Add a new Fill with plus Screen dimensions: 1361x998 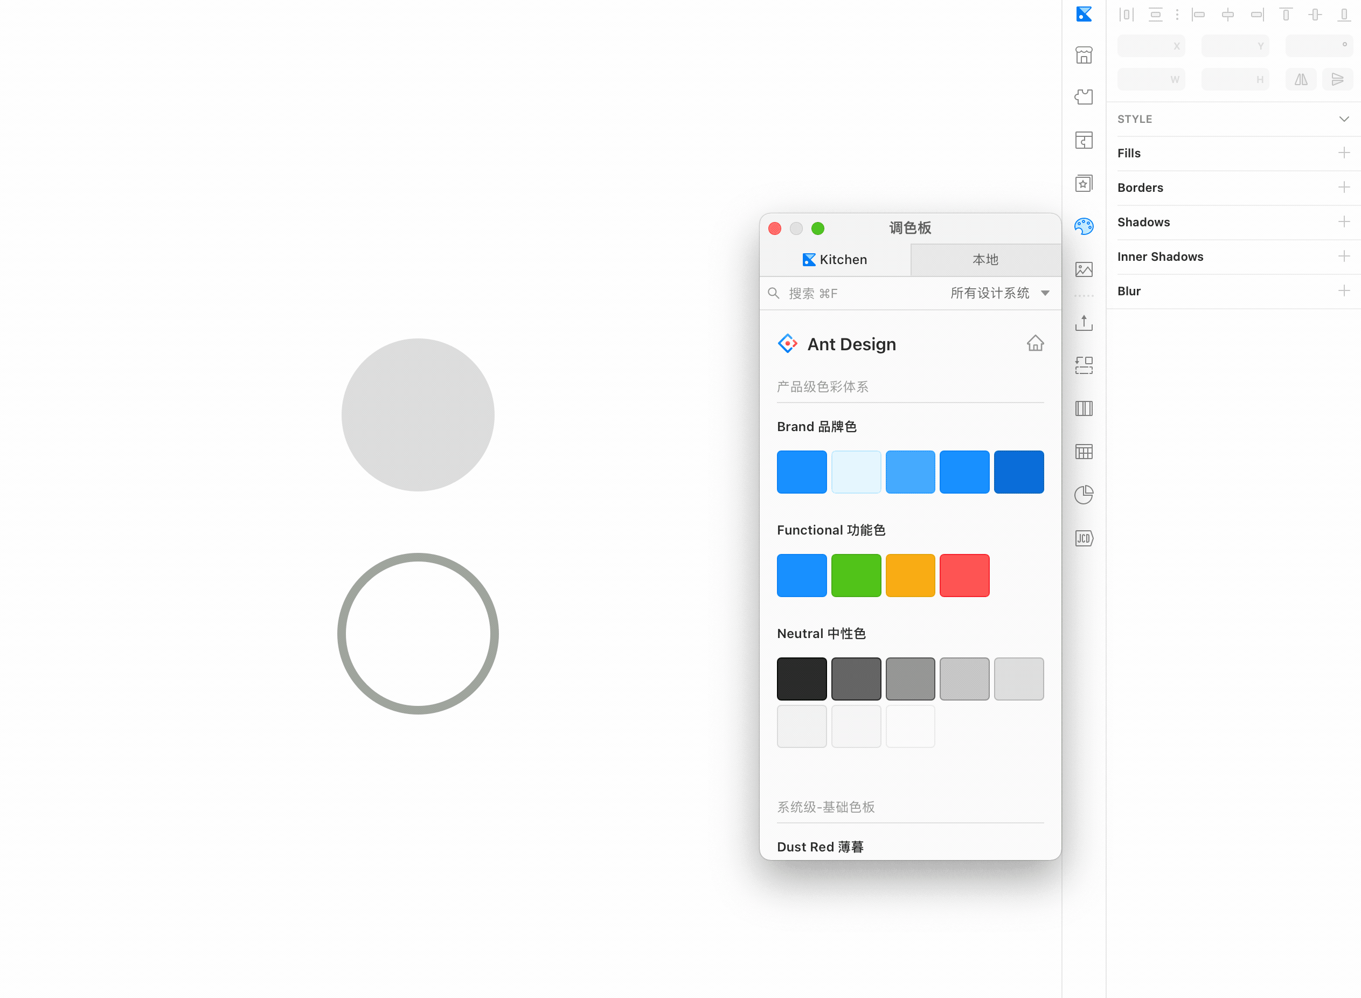1343,153
